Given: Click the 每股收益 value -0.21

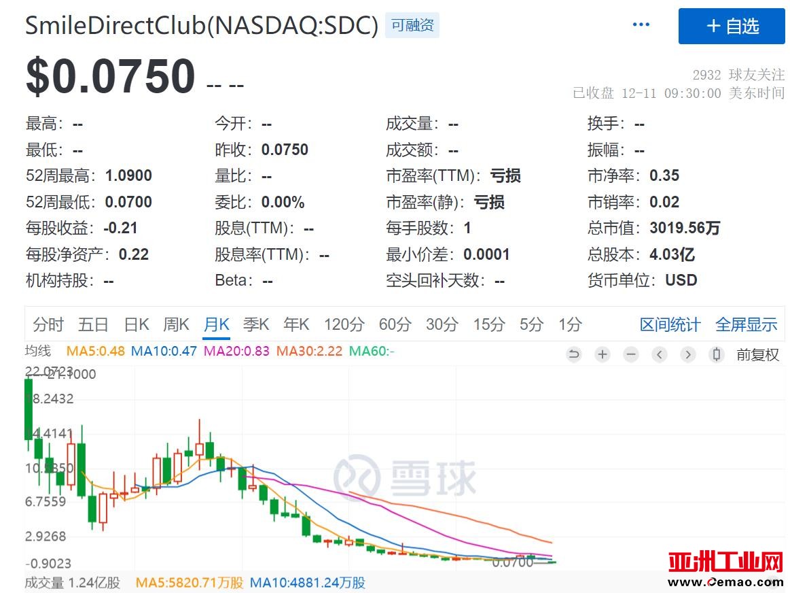Looking at the screenshot, I should 120,228.
